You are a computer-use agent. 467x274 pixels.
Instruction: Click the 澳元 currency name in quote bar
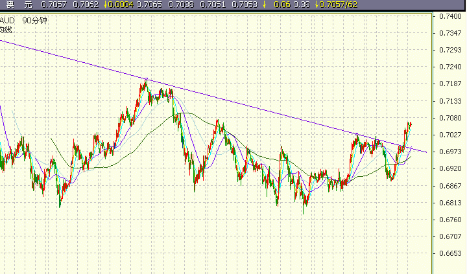click(19, 5)
